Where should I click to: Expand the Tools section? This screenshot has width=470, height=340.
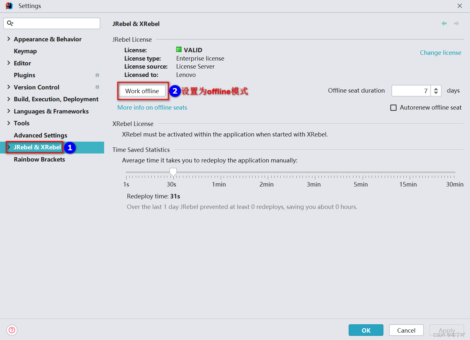click(x=9, y=123)
